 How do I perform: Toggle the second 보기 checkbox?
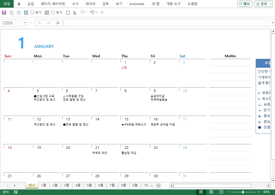tap(53, 12)
